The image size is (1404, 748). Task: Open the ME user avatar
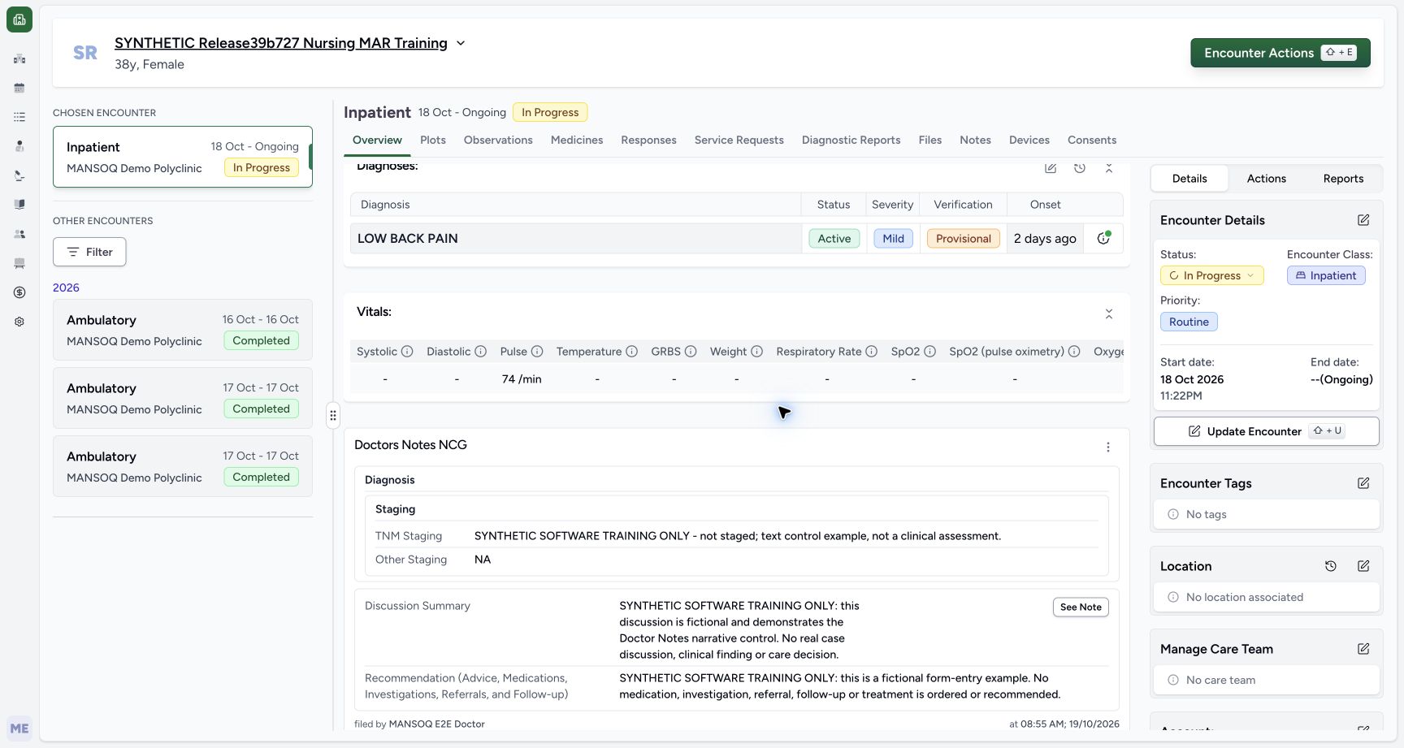tap(19, 729)
